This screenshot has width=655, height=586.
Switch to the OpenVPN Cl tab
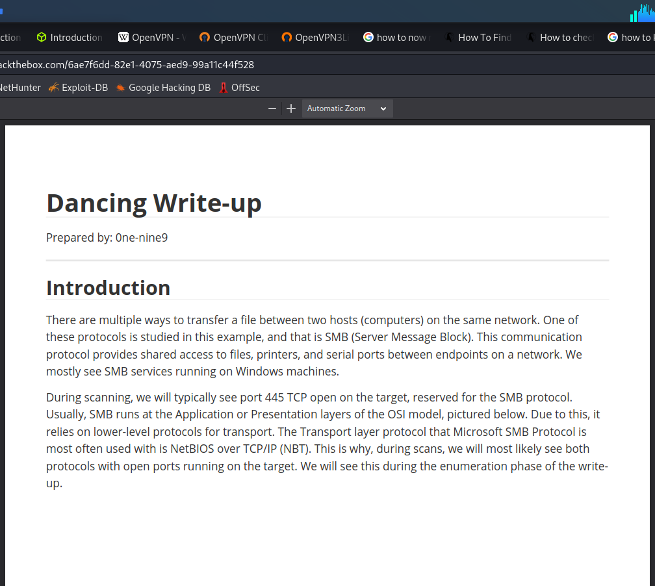pos(233,38)
